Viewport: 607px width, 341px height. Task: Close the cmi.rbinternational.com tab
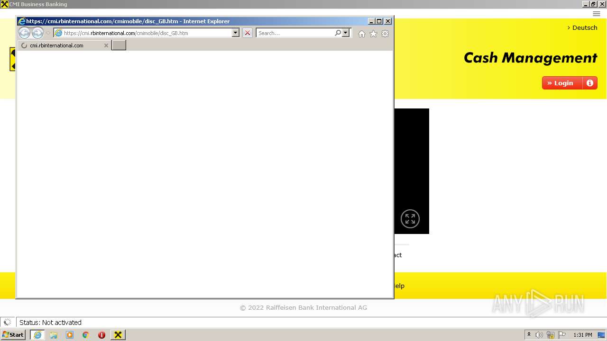[x=106, y=45]
